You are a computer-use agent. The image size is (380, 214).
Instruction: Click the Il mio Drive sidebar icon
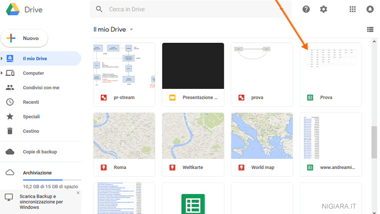(10, 59)
